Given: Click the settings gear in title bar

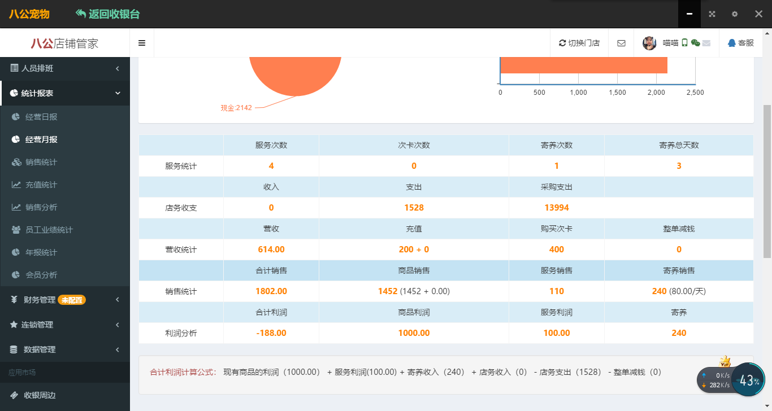Looking at the screenshot, I should pos(735,14).
